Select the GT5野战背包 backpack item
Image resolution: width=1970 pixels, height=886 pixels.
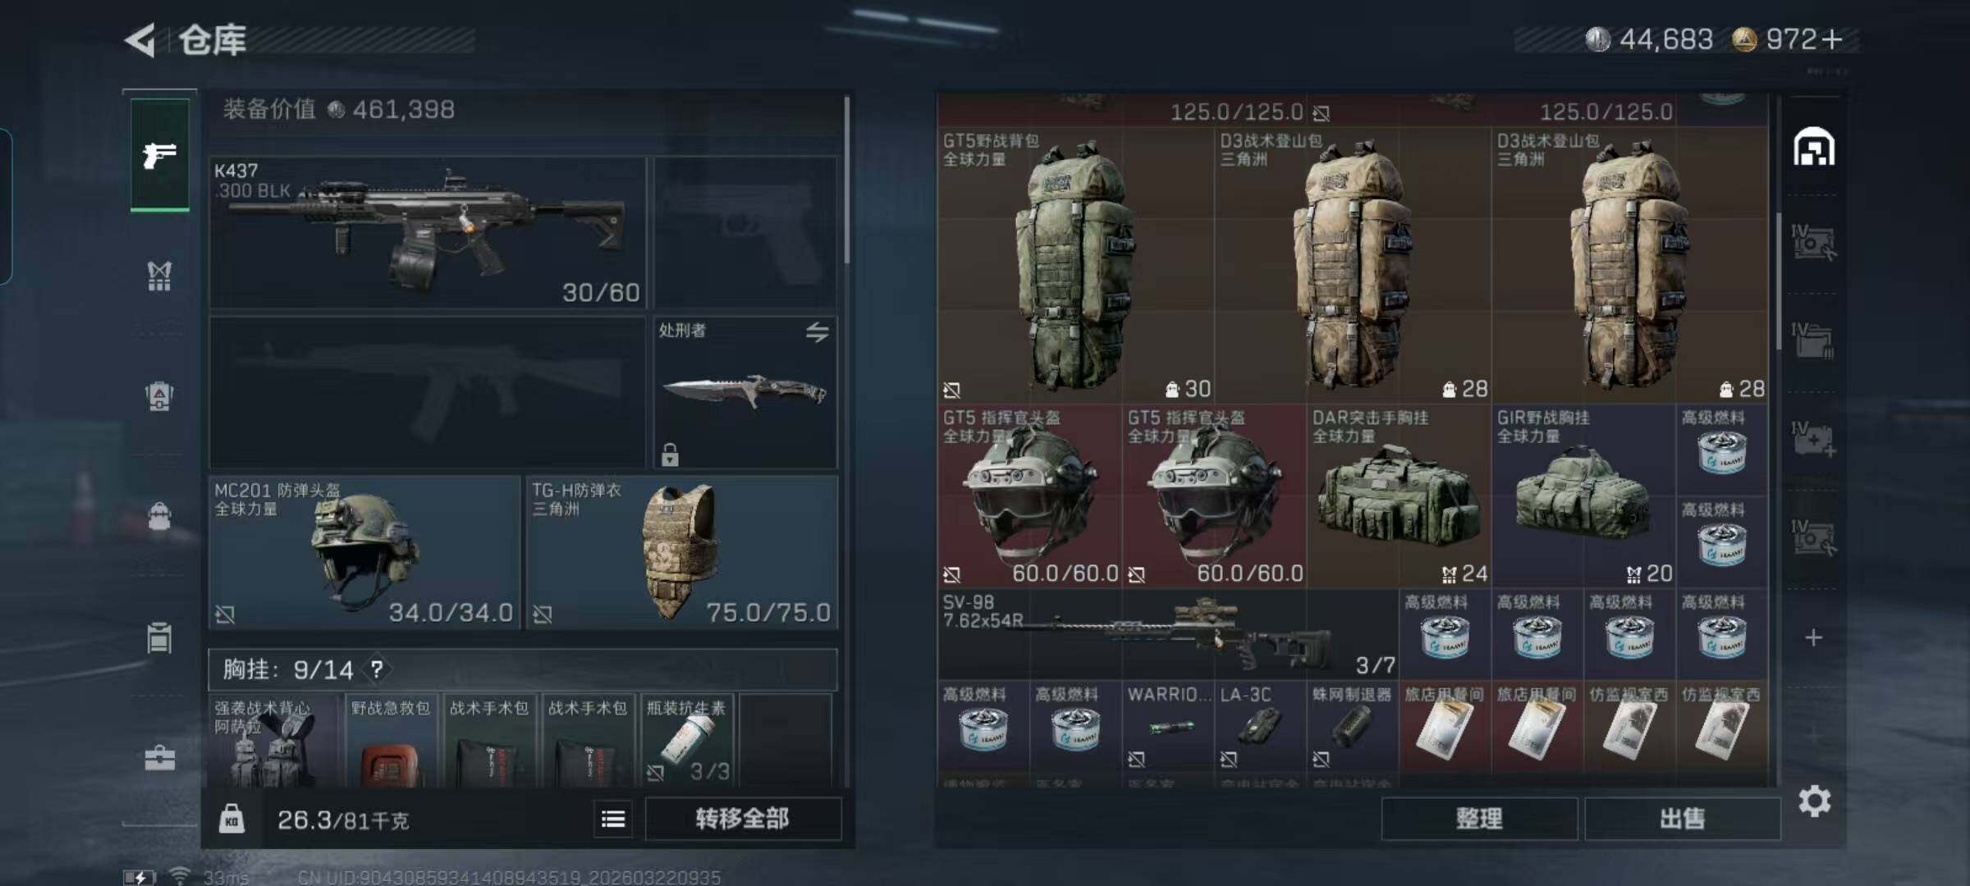(x=1076, y=265)
